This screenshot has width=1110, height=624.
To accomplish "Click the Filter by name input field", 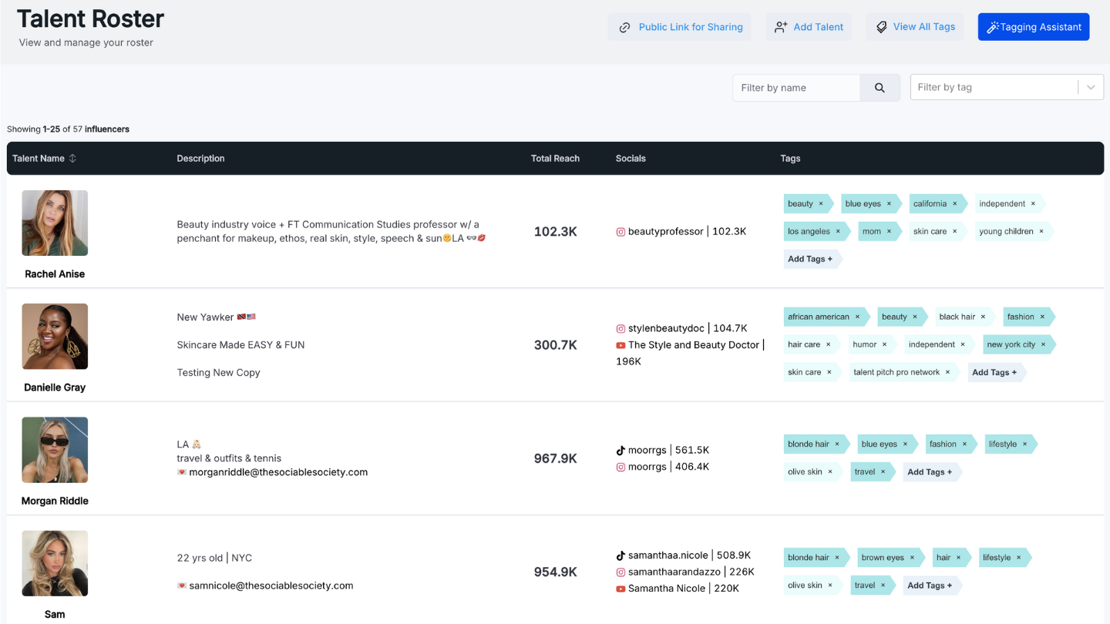I will click(795, 88).
